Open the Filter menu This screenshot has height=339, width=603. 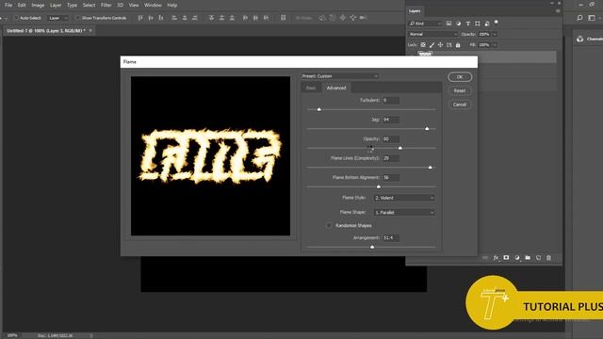click(106, 5)
